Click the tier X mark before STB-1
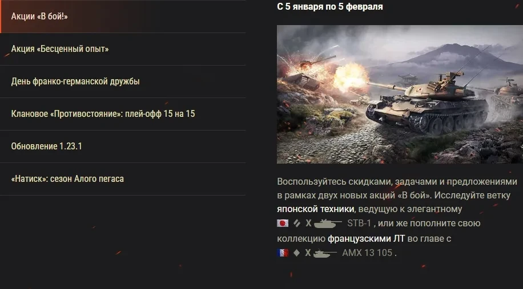This screenshot has width=523, height=289. point(308,223)
